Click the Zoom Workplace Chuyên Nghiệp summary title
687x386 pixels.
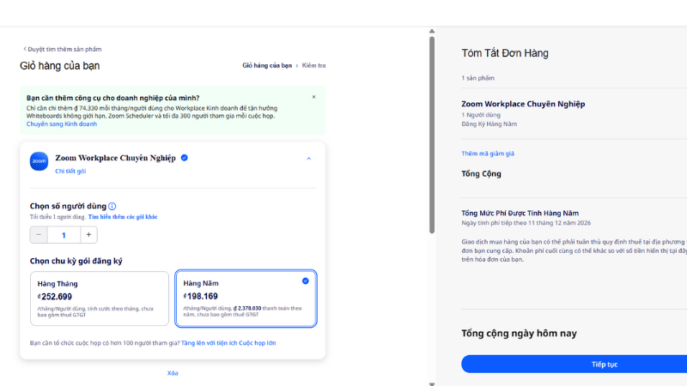pos(523,104)
